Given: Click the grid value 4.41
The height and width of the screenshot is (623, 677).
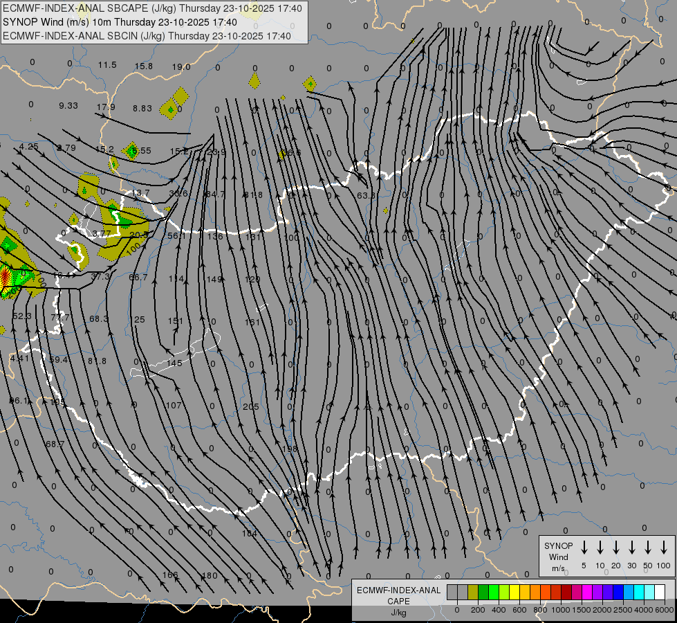Looking at the screenshot, I should click(19, 359).
